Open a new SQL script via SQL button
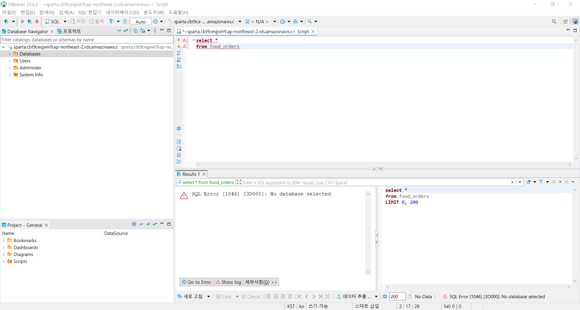The width and height of the screenshot is (580, 310). pyautogui.click(x=53, y=21)
